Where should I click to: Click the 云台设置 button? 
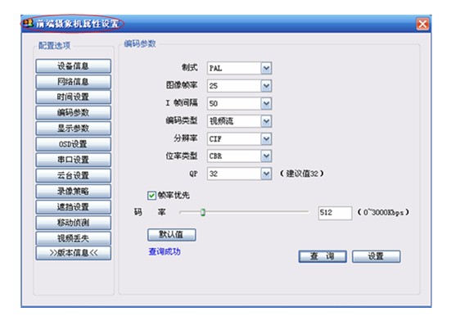pos(74,175)
